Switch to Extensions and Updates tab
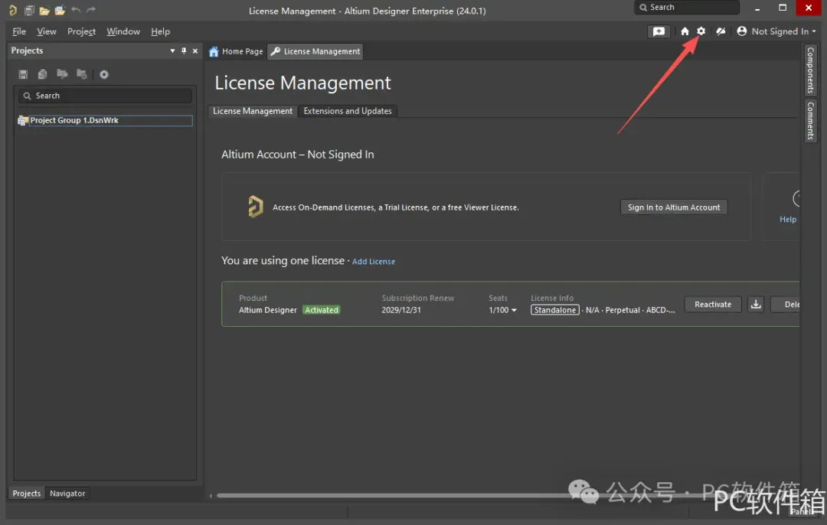The image size is (827, 525). 348,111
